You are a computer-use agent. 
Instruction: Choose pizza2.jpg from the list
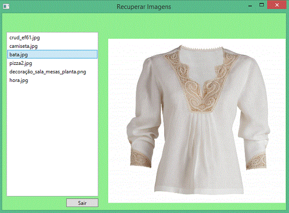coord(52,63)
